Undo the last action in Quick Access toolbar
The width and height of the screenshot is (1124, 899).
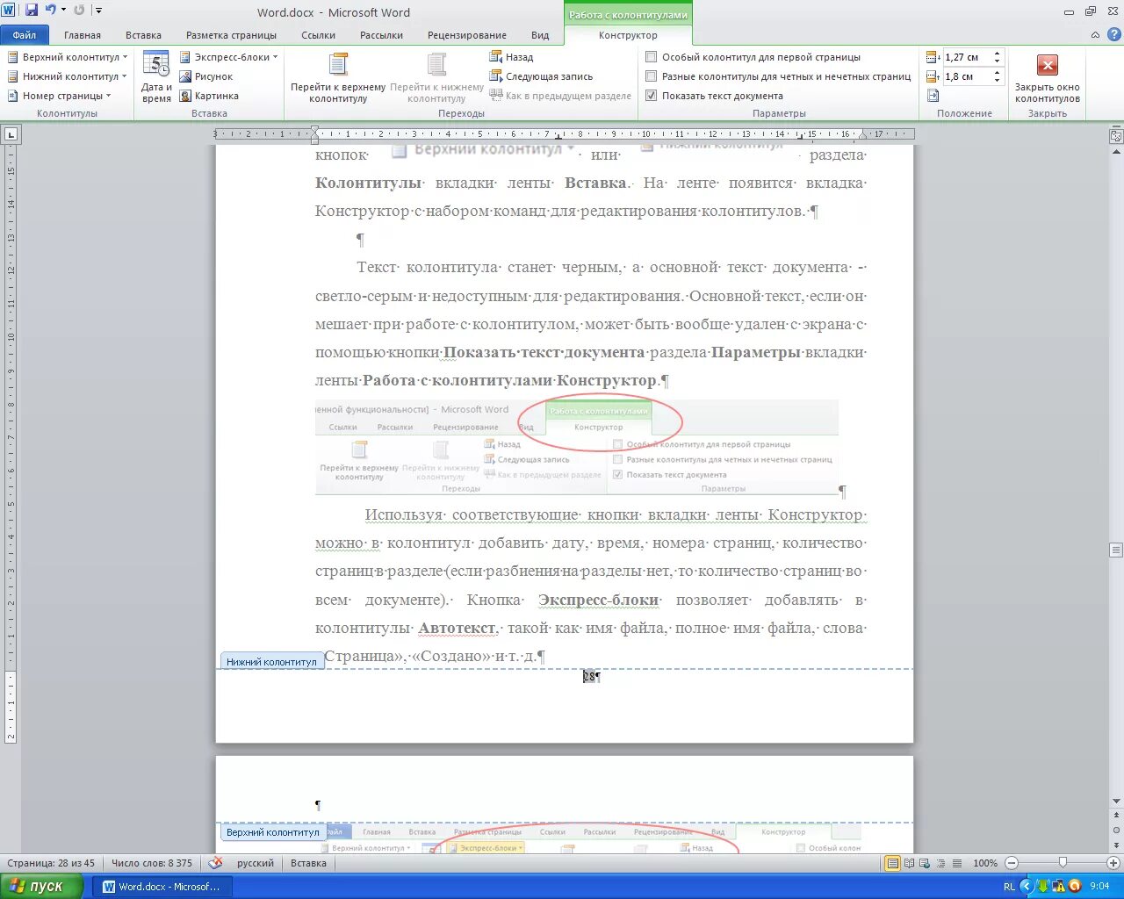click(51, 11)
